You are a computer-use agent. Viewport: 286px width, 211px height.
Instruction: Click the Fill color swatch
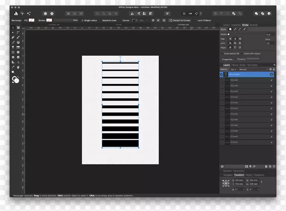[x=32, y=20]
